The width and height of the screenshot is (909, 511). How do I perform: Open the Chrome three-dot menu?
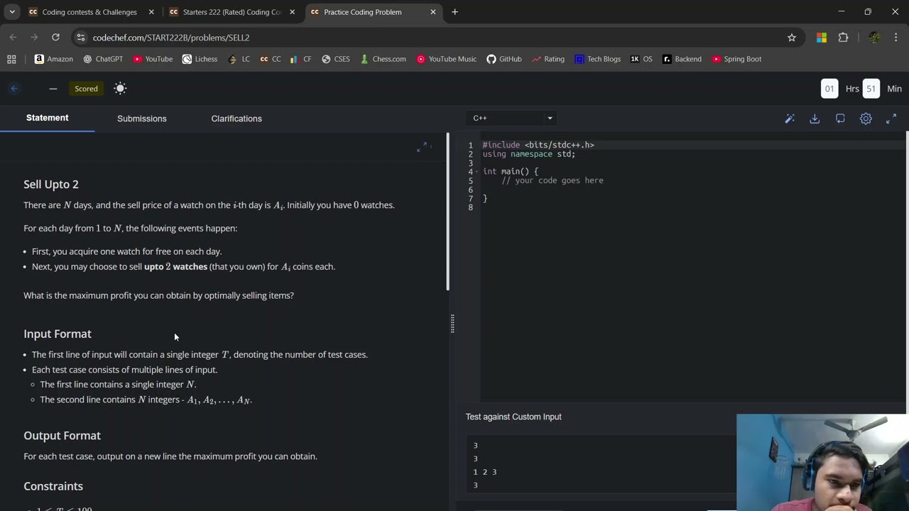coord(896,38)
